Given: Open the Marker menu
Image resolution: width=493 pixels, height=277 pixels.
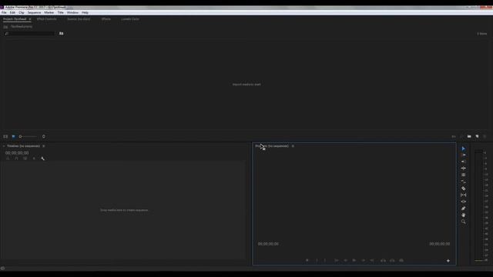Looking at the screenshot, I should [x=49, y=12].
